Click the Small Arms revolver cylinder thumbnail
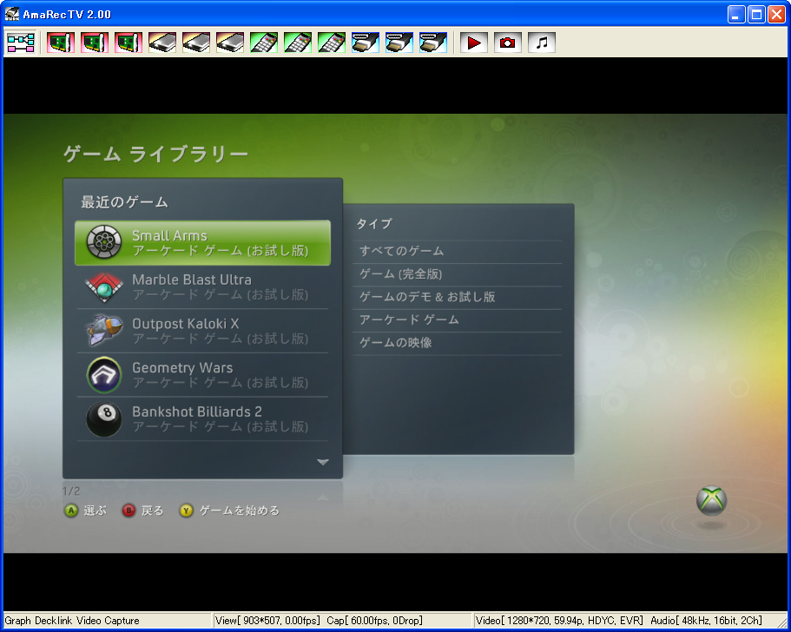Viewport: 791px width, 632px height. (104, 242)
